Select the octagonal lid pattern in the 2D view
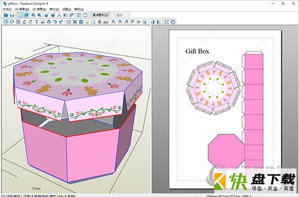Viewport: 299px width, 197px height. pyautogui.click(x=213, y=88)
